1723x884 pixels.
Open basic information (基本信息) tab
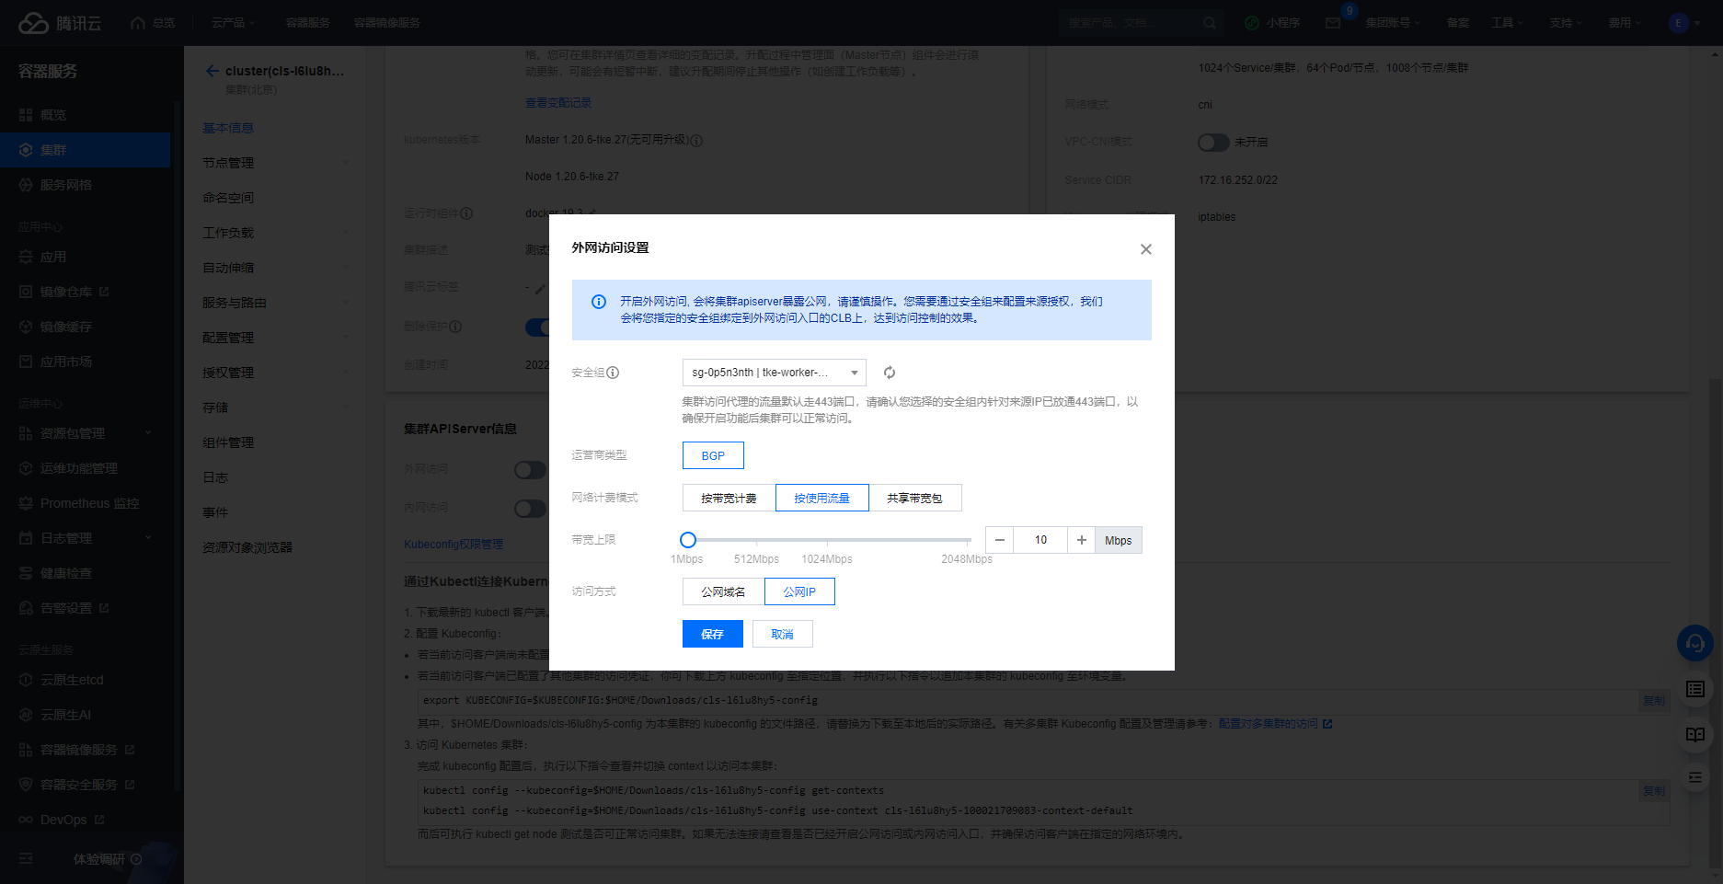(x=228, y=128)
